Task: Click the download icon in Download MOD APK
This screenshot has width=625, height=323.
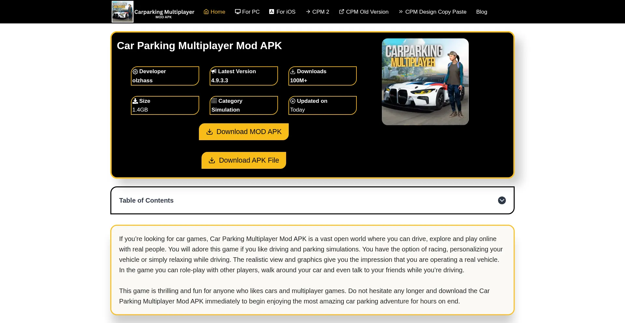Action: (210, 132)
